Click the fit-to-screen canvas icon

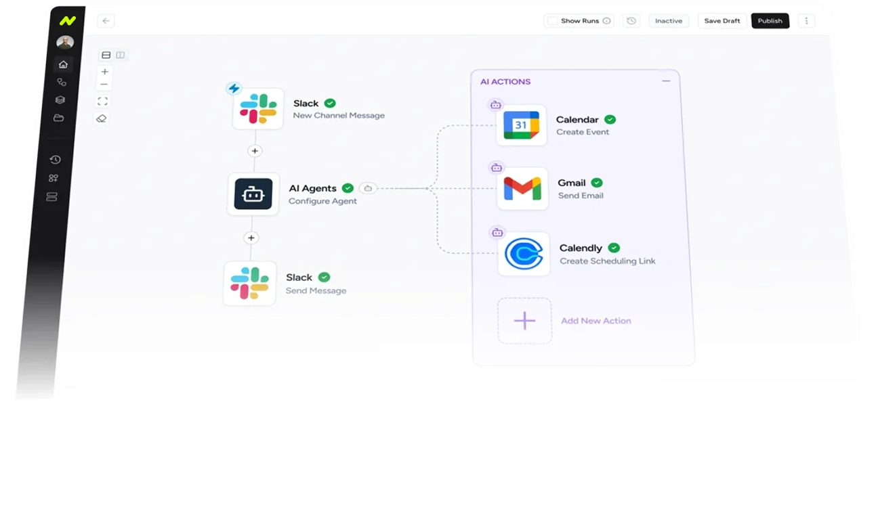(103, 102)
